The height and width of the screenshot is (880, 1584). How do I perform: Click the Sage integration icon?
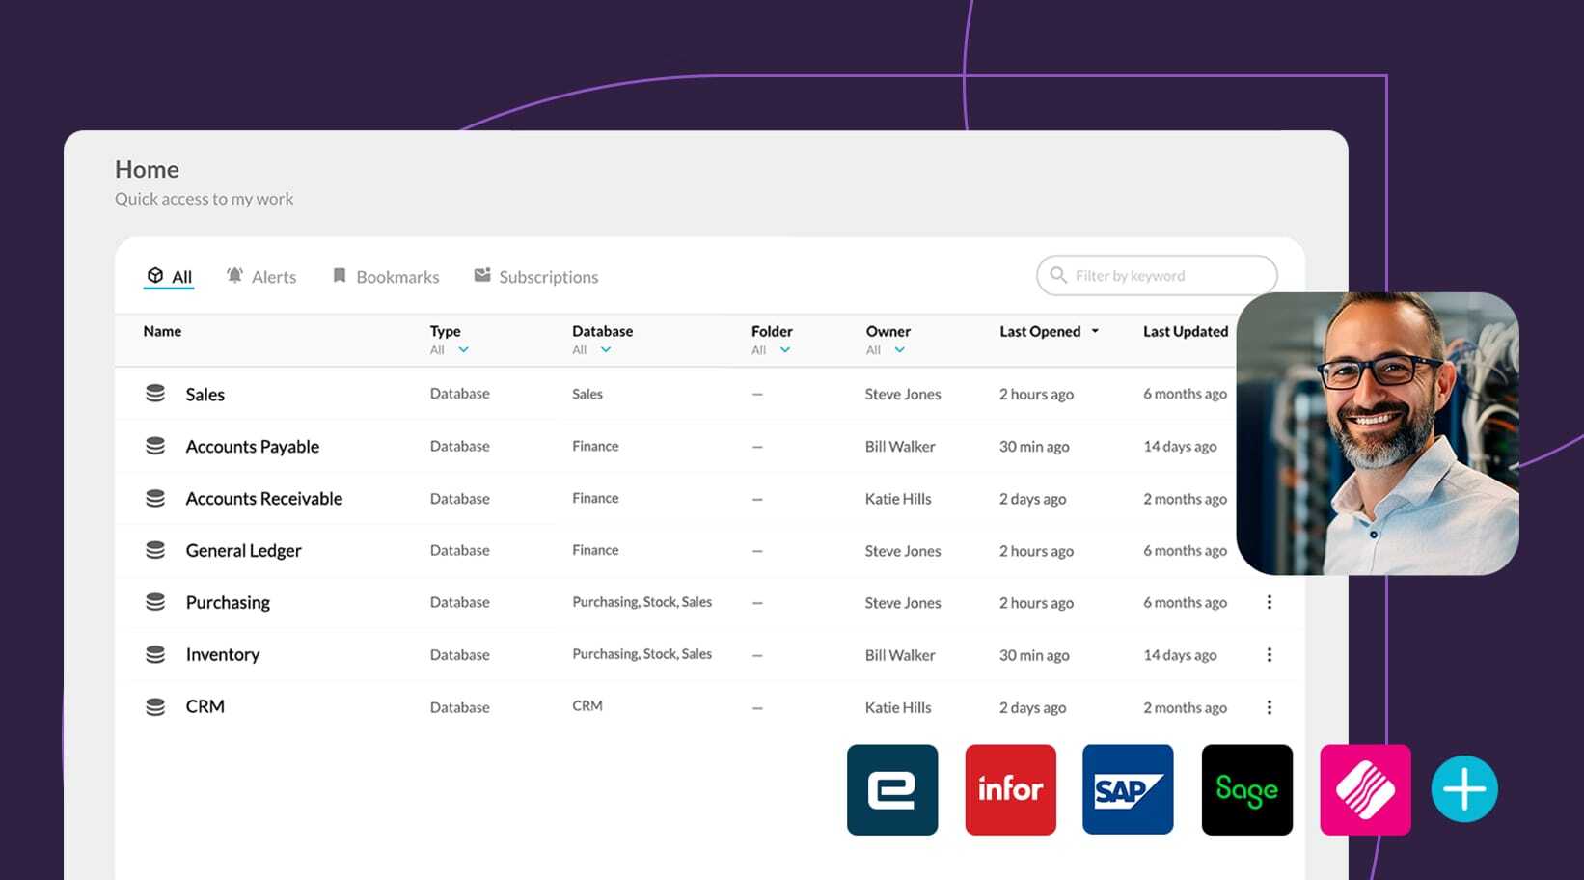[1245, 789]
